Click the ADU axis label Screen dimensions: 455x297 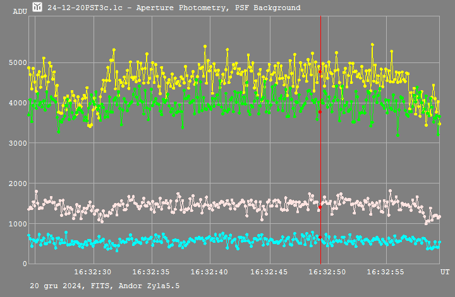coord(20,11)
